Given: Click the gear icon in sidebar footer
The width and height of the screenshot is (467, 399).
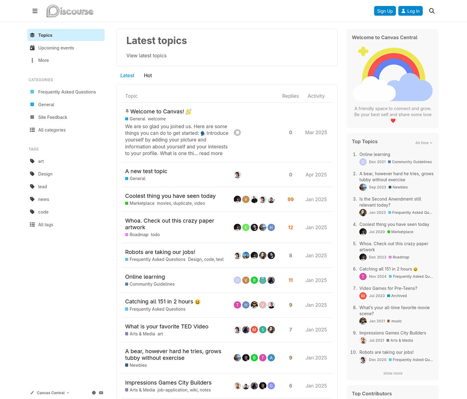Looking at the screenshot, I should (x=94, y=393).
